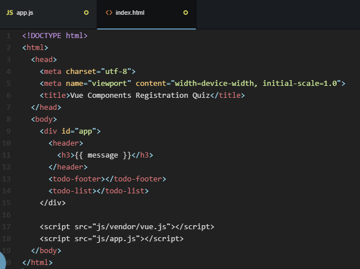Screen dimensions: 360x269
Task: Click the charset="utf-8" attribute
Action: (x=99, y=72)
